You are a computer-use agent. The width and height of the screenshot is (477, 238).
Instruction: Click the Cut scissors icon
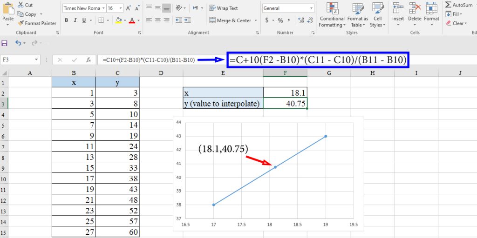coord(20,5)
